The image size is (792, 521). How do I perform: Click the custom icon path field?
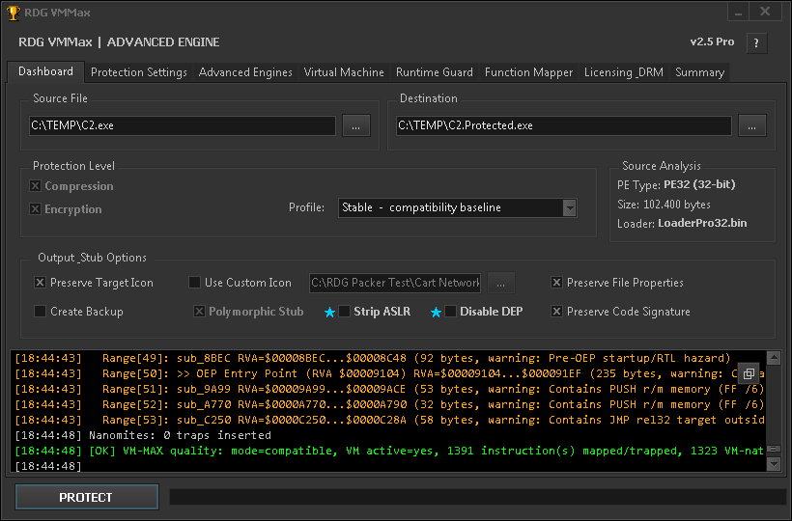click(x=395, y=283)
